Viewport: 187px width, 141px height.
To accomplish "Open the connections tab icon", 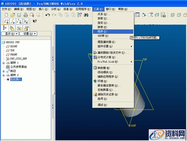I will 26,28.
